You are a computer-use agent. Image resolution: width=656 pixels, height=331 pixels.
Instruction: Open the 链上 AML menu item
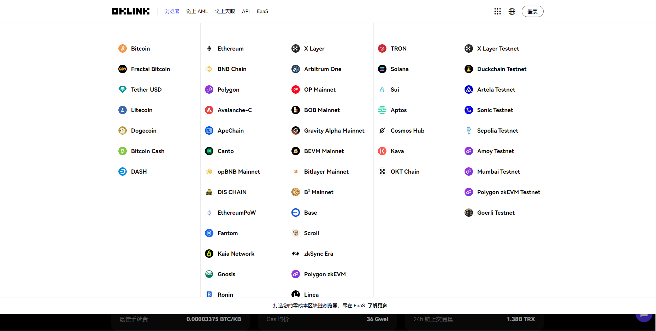point(197,11)
